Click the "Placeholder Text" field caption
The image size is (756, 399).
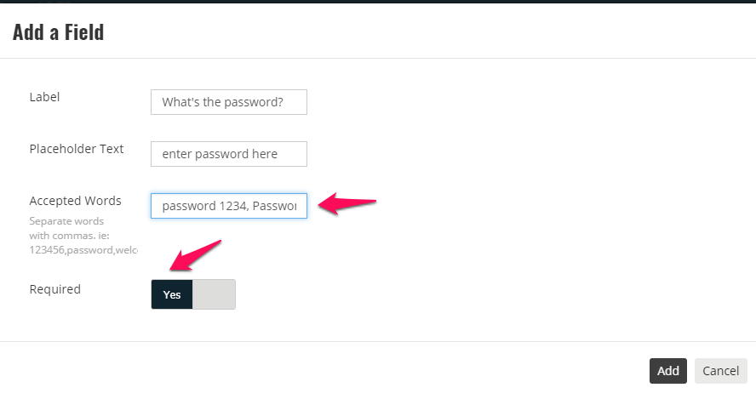(76, 149)
